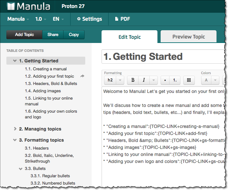Click the topic title field Getting Started
This screenshot has height=190, width=228.
pyautogui.click(x=163, y=57)
